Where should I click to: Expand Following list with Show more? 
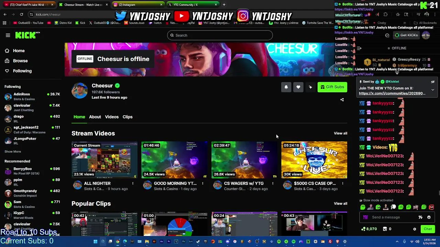click(13, 152)
